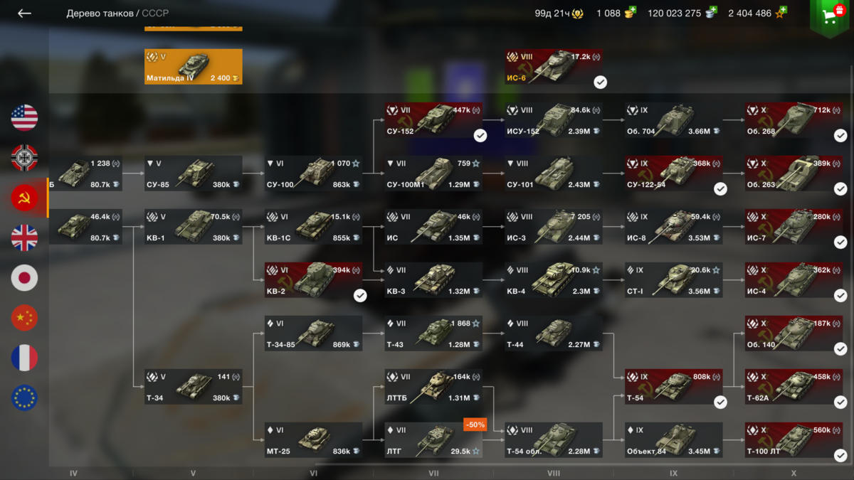
Task: Open the Матильда IV premium tank card
Action: 194,67
